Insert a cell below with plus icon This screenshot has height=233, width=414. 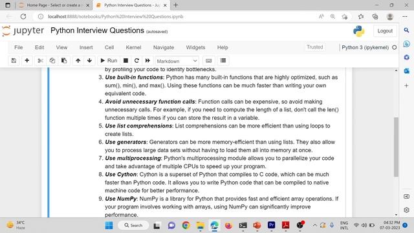27,61
